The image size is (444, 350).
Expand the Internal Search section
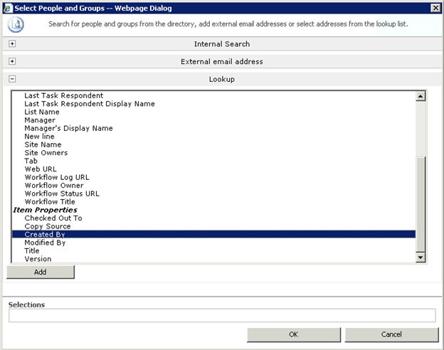pos(12,43)
